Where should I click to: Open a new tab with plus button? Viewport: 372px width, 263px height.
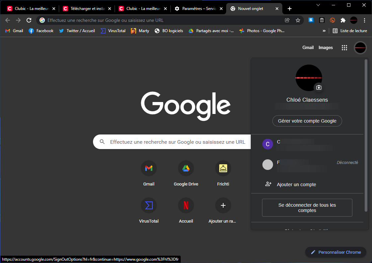coord(289,9)
